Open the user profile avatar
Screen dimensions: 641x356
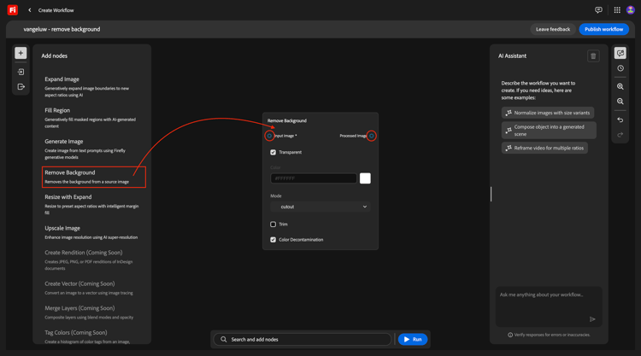[631, 10]
